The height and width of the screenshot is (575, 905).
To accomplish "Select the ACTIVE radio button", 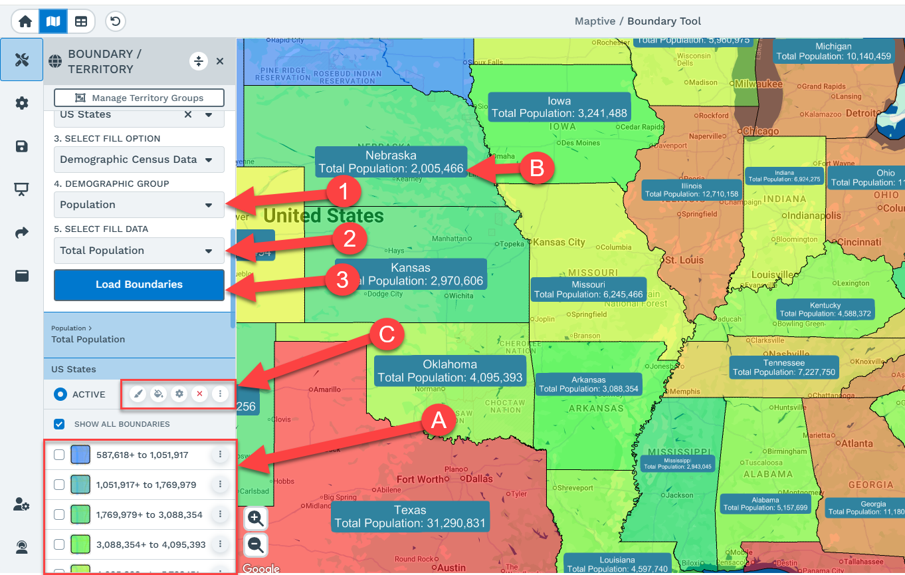I will pyautogui.click(x=60, y=394).
